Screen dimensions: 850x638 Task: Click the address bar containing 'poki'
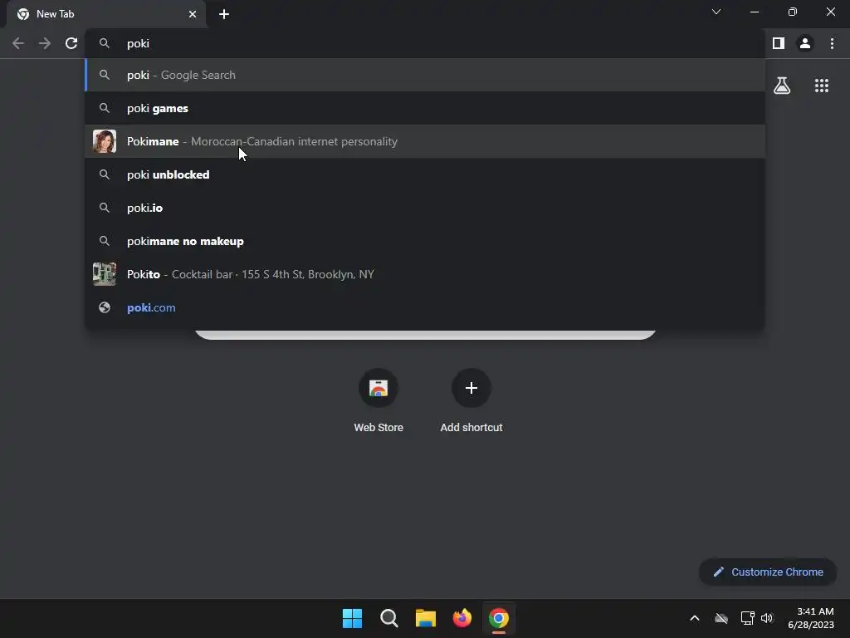point(425,43)
